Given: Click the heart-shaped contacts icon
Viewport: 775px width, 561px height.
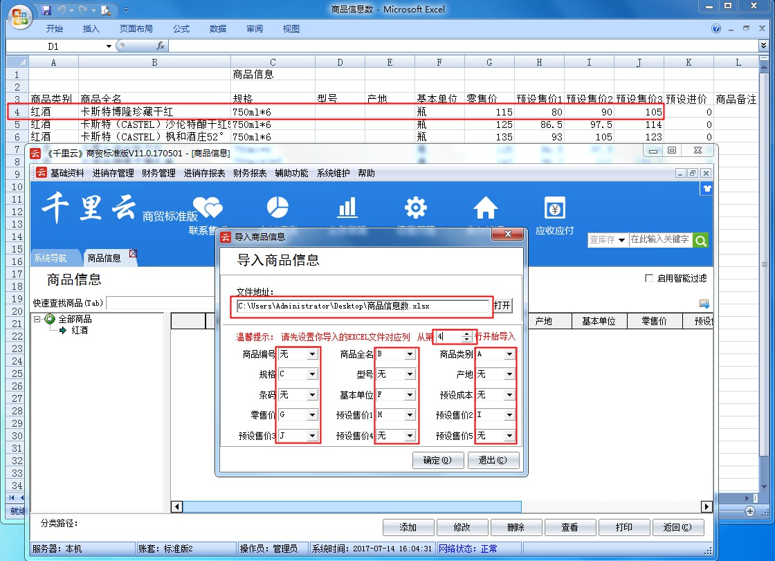Looking at the screenshot, I should click(x=207, y=207).
